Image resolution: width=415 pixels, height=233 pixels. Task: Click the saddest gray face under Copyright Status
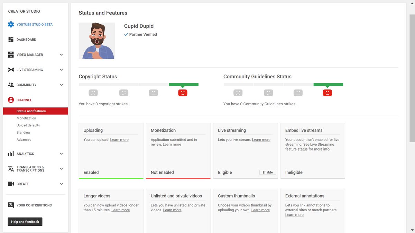point(93,93)
